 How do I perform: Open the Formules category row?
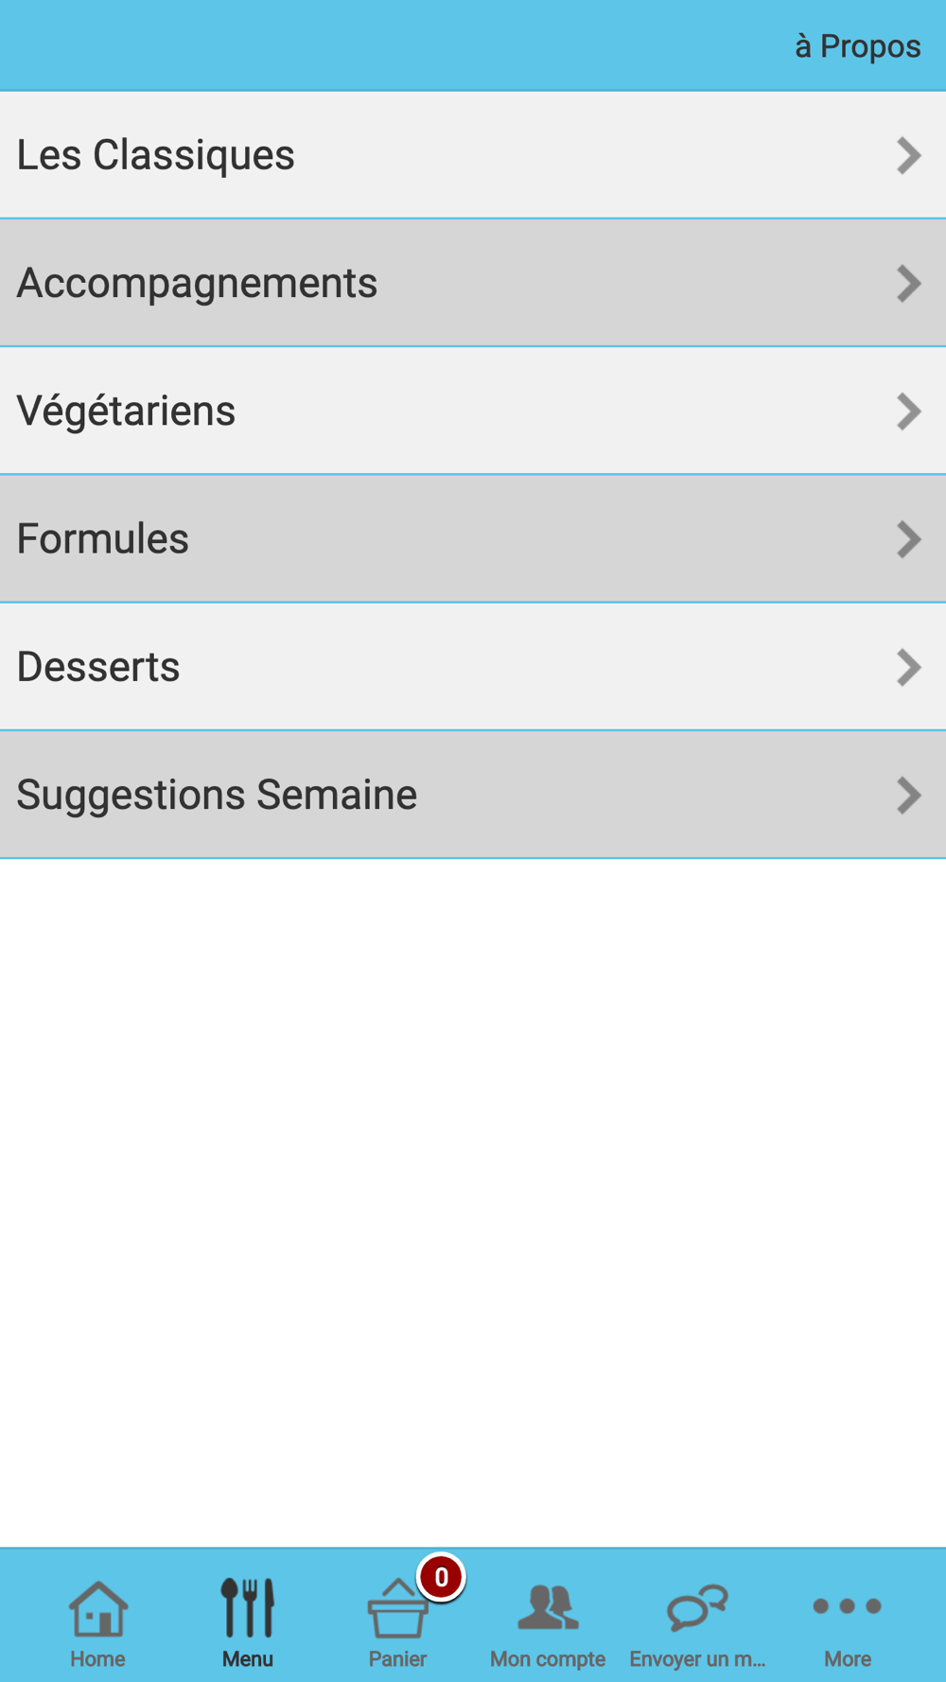[473, 539]
